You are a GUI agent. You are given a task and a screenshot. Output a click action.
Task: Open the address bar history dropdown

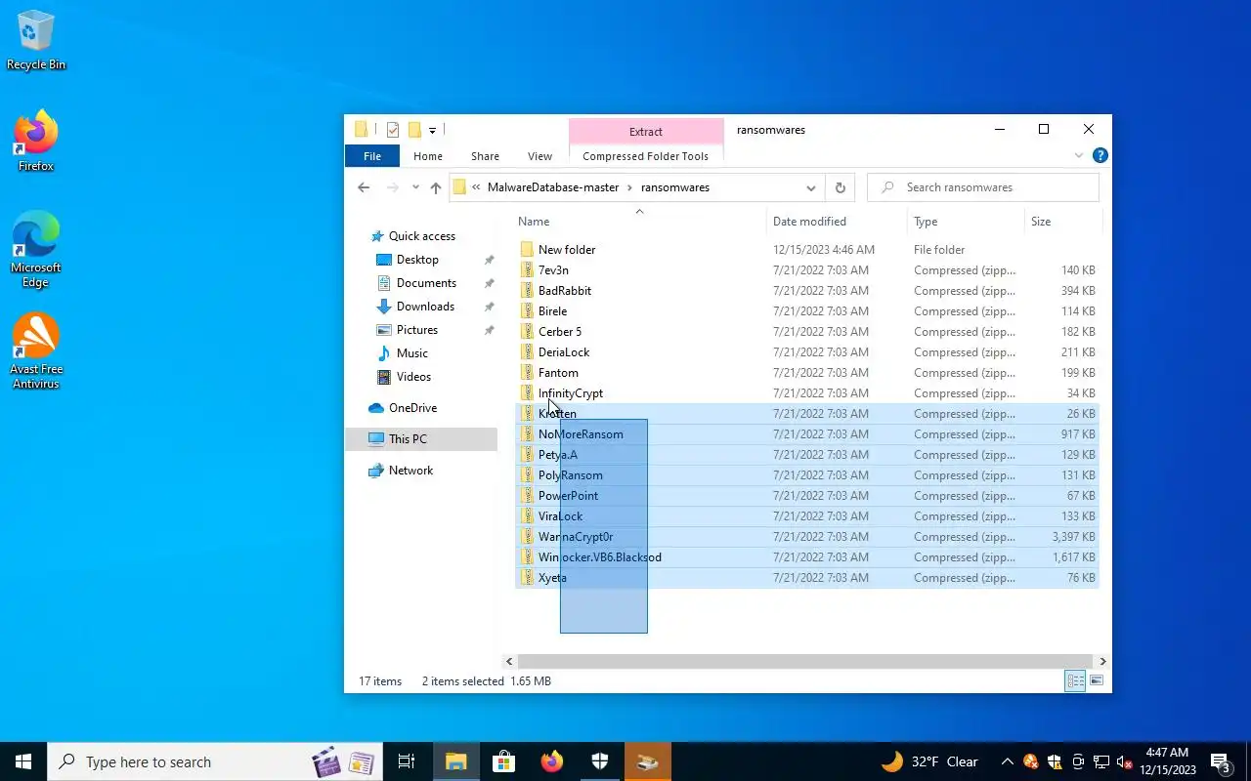tap(810, 187)
